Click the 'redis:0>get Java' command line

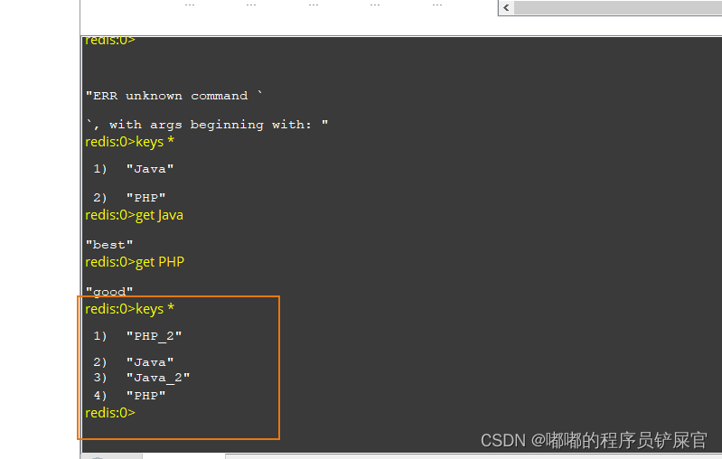[134, 215]
